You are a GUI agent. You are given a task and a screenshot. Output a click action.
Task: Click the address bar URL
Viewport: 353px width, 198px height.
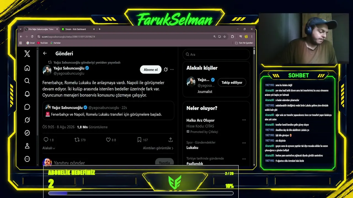[68, 37]
